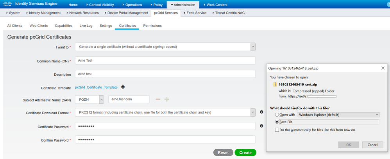
Task: Expand the System submenu
Action: pos(13,13)
